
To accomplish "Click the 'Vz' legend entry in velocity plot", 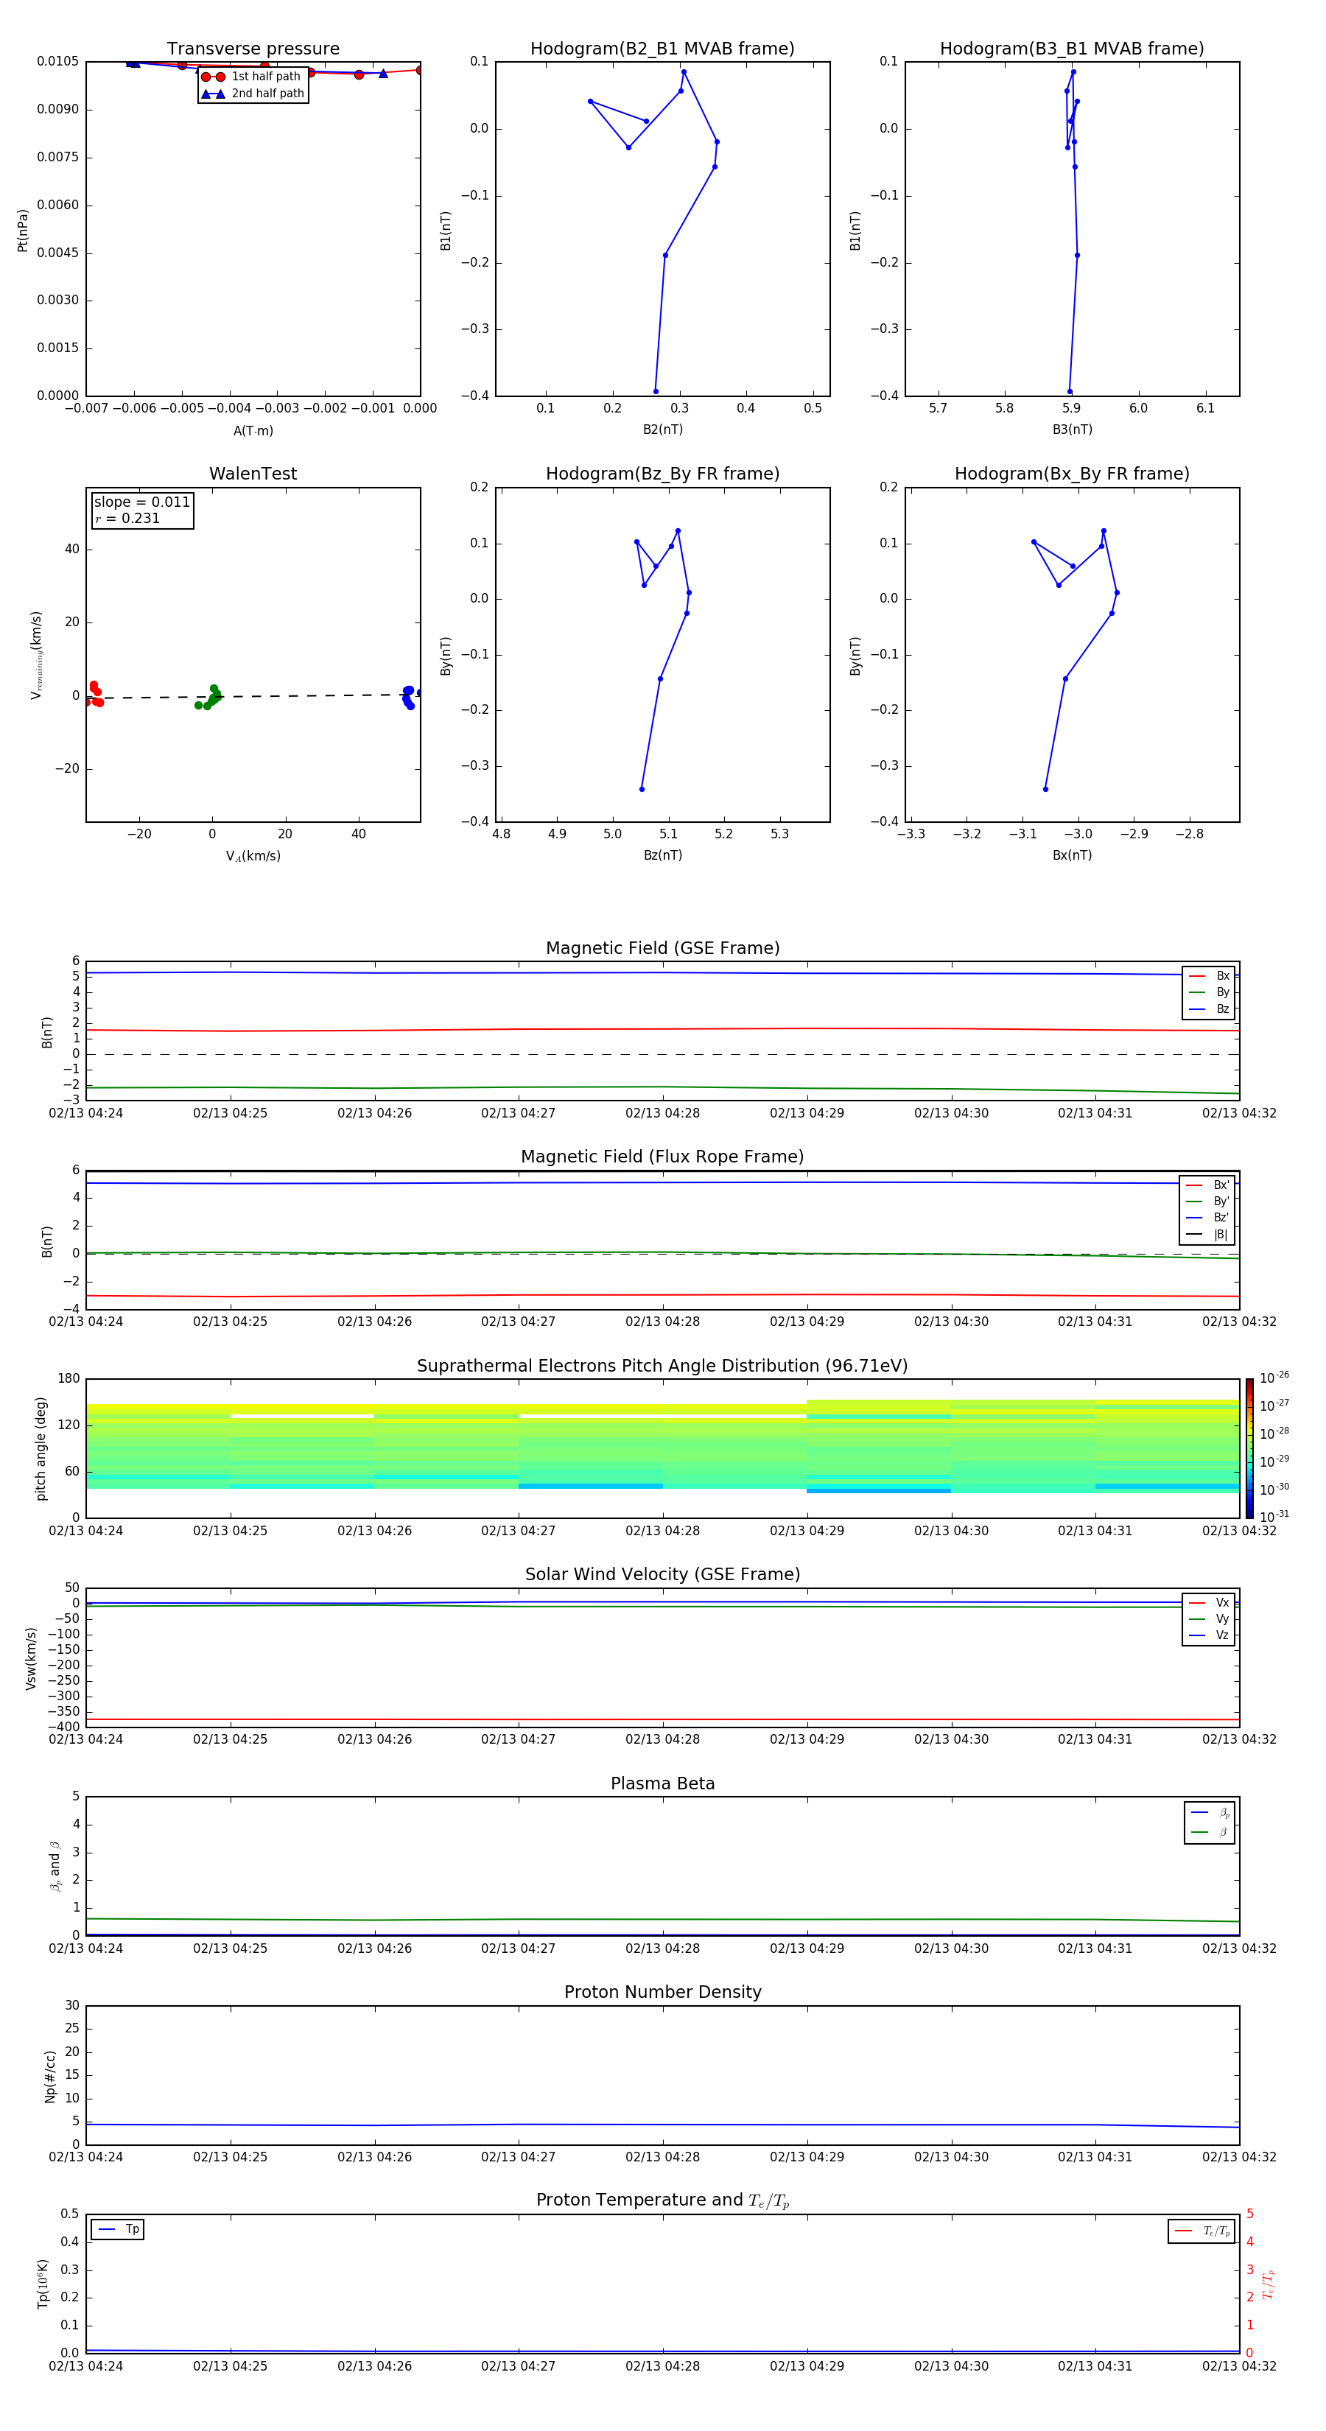I will pos(1209,1635).
